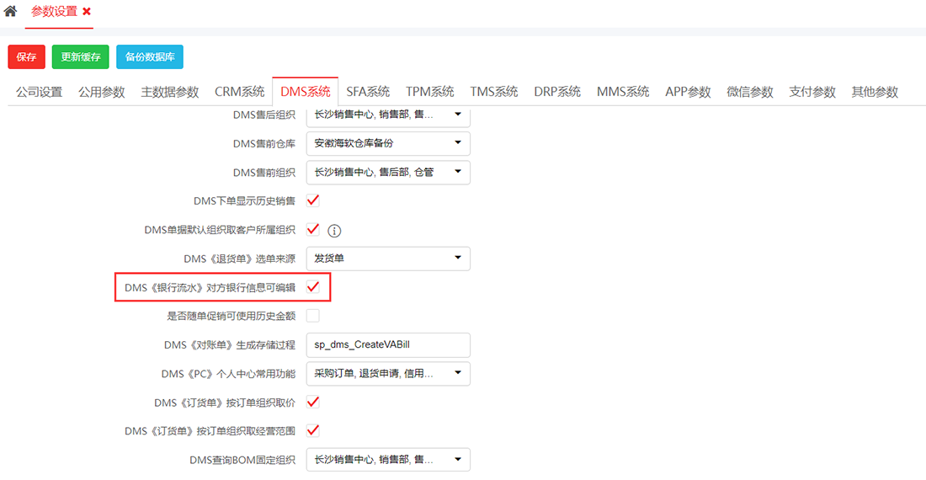The width and height of the screenshot is (926, 480).
Task: Enable 是否随单促销可使用历史金额 checkbox
Action: [x=313, y=316]
